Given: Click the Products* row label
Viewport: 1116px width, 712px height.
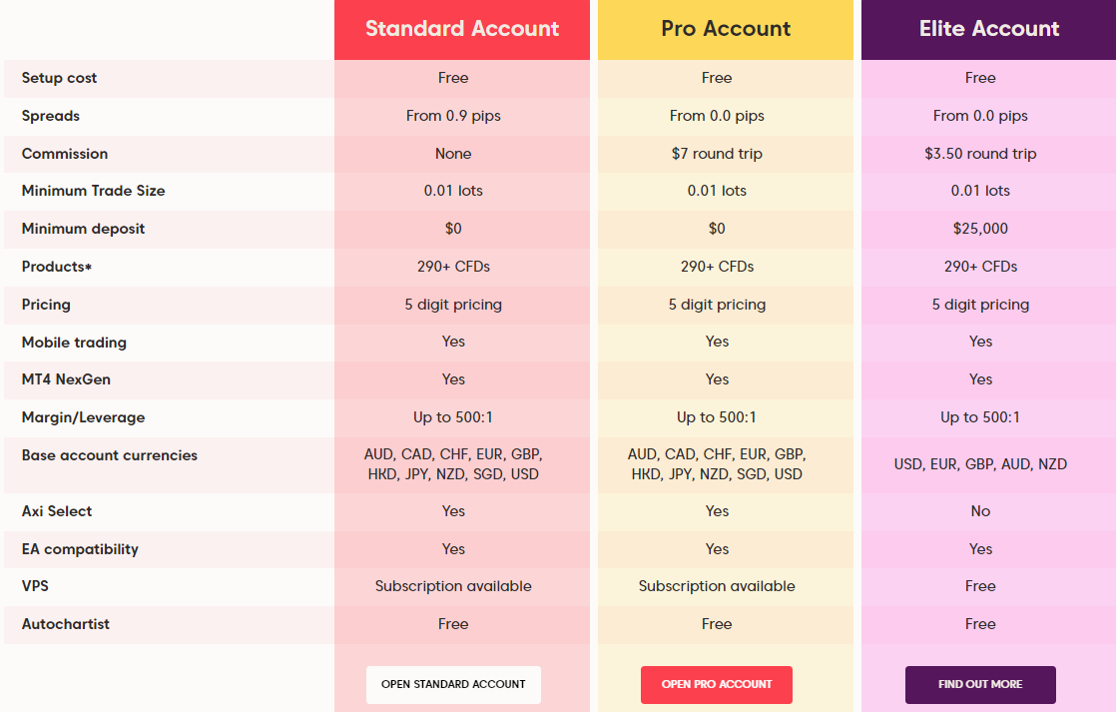Looking at the screenshot, I should [x=57, y=267].
